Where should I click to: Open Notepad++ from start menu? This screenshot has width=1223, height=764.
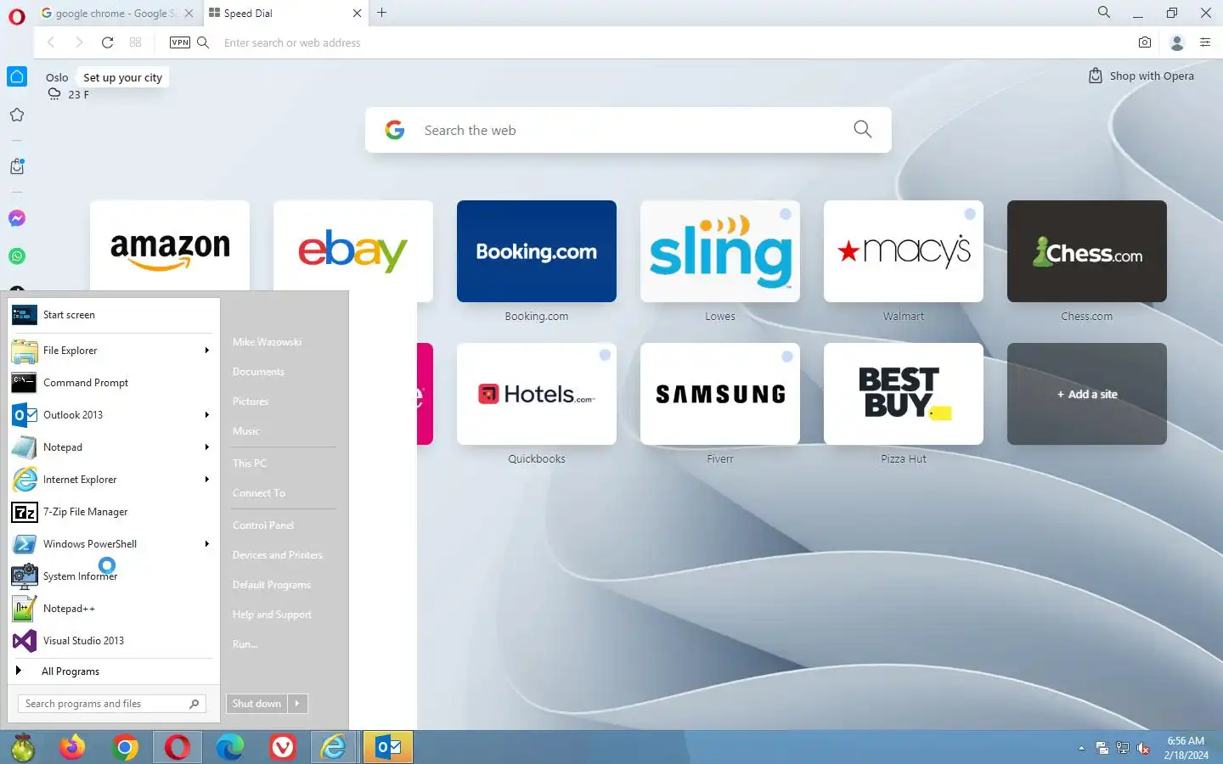[112, 609]
